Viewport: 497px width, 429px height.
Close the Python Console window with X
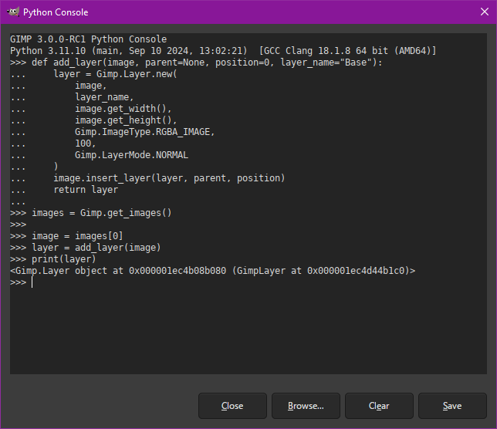pyautogui.click(x=485, y=12)
